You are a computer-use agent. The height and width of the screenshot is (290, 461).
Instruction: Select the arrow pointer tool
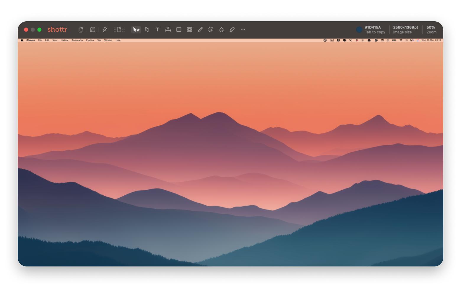[136, 30]
